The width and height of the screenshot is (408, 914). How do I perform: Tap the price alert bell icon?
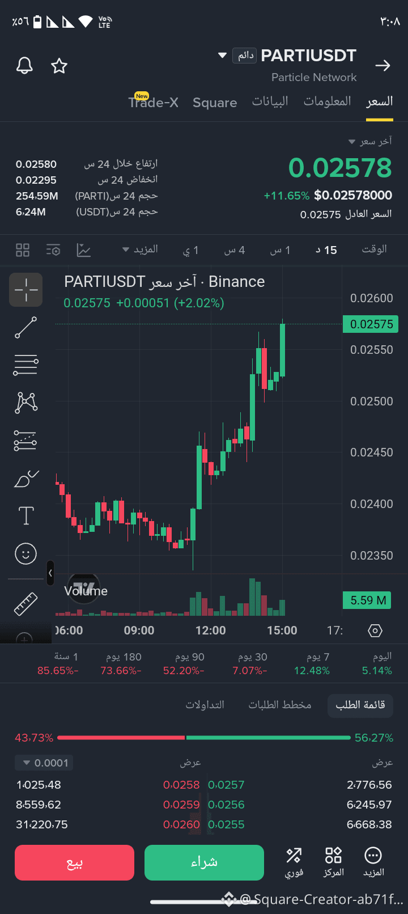click(x=24, y=66)
